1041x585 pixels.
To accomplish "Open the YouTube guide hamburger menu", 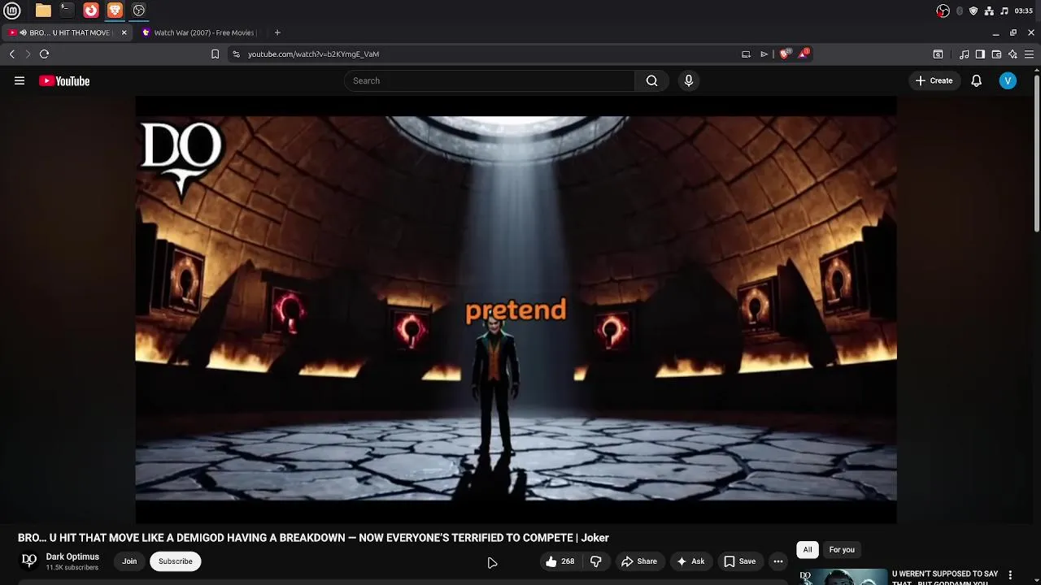I will (x=20, y=80).
